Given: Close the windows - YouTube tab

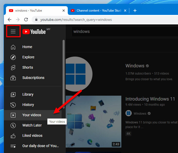Looking at the screenshot, I should pos(64,11).
